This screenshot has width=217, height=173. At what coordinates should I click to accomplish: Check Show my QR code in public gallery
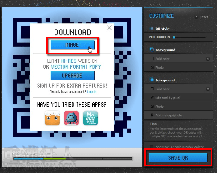[x=152, y=147]
